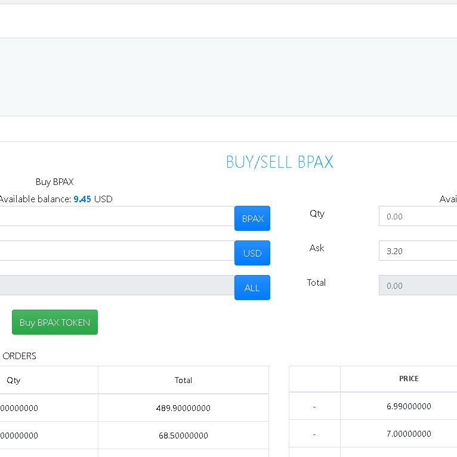The height and width of the screenshot is (457, 457).
Task: Click the Qty column header in the orders table
Action: pos(13,380)
